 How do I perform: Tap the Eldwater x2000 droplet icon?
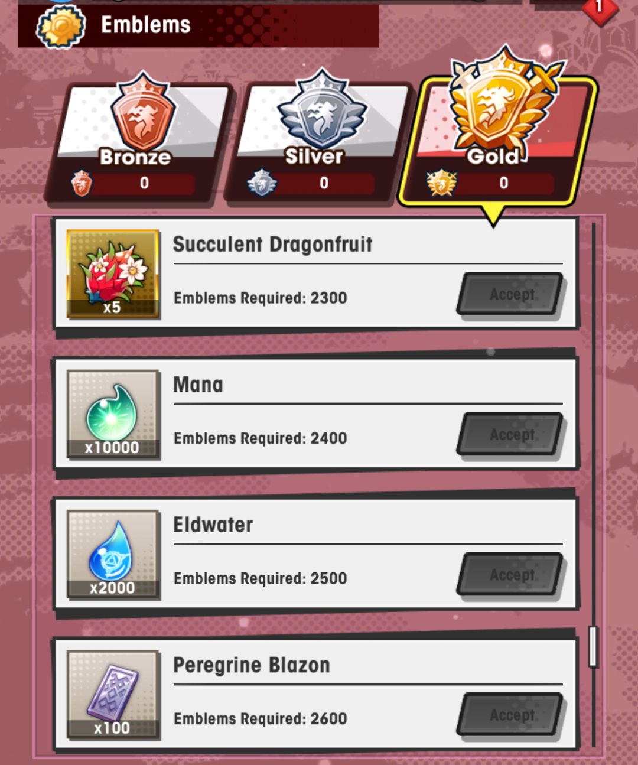(x=112, y=555)
